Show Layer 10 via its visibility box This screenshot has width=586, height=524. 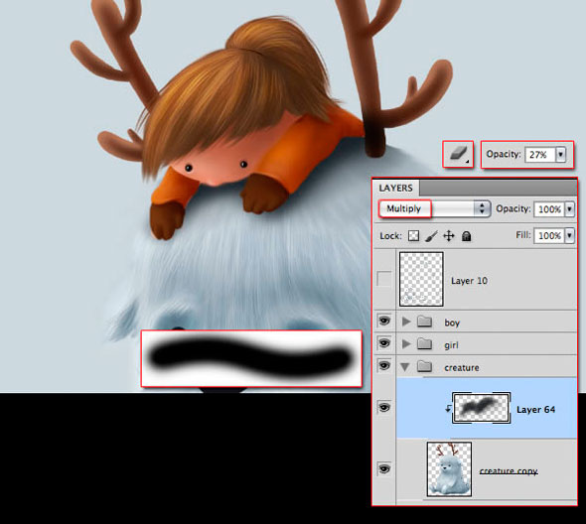(x=384, y=279)
